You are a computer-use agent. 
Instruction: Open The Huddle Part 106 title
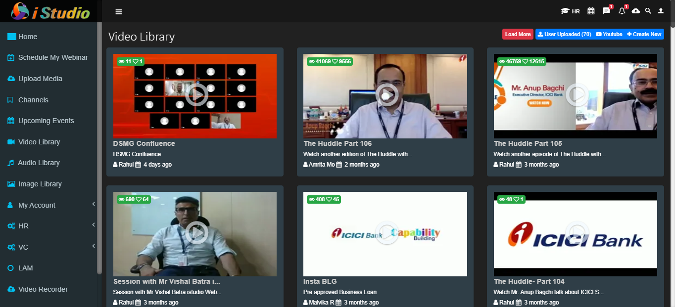(x=337, y=143)
